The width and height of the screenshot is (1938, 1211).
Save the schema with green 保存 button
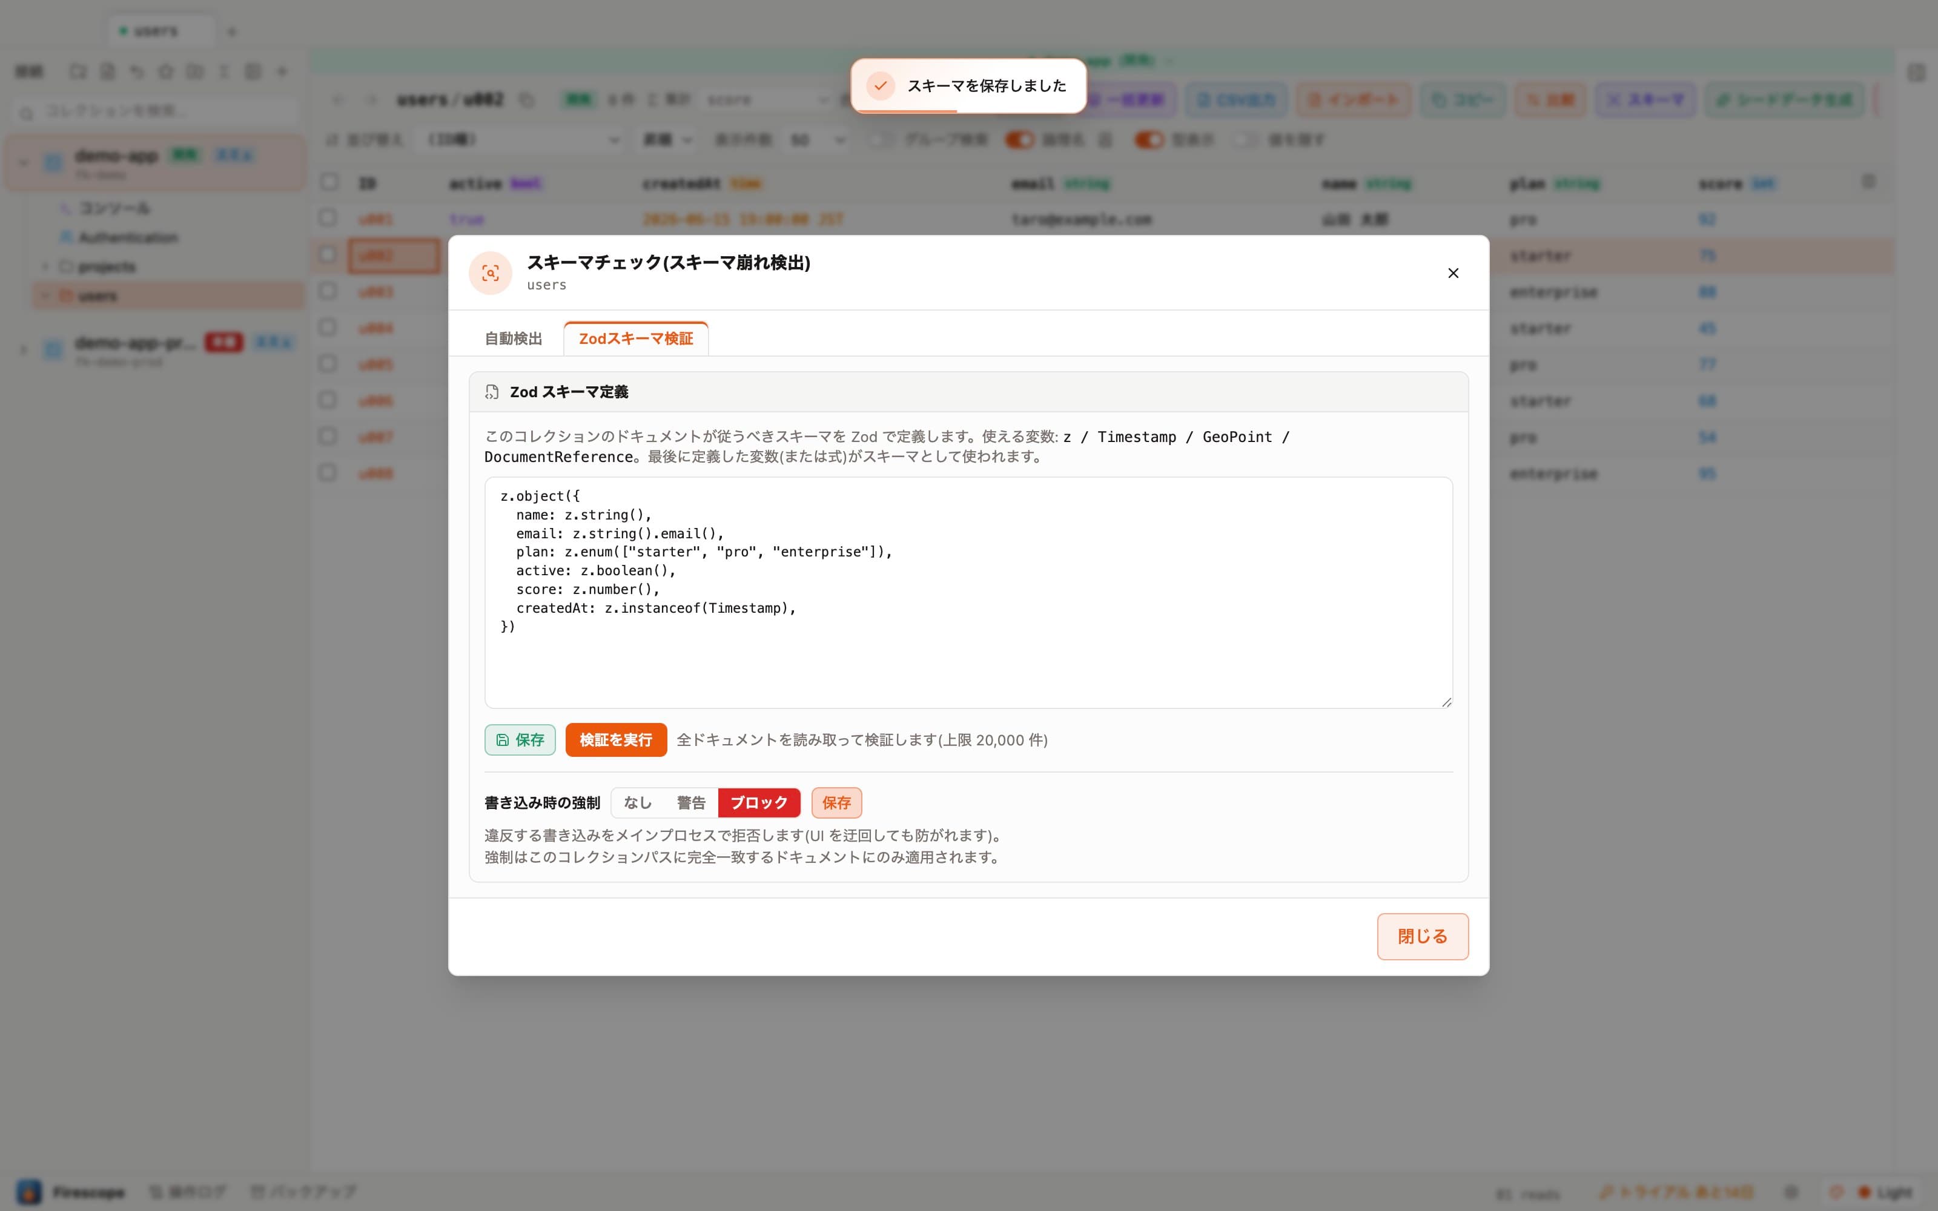click(520, 740)
